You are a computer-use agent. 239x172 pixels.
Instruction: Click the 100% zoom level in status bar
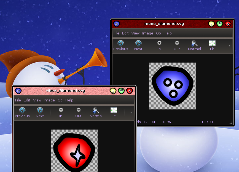166,122
